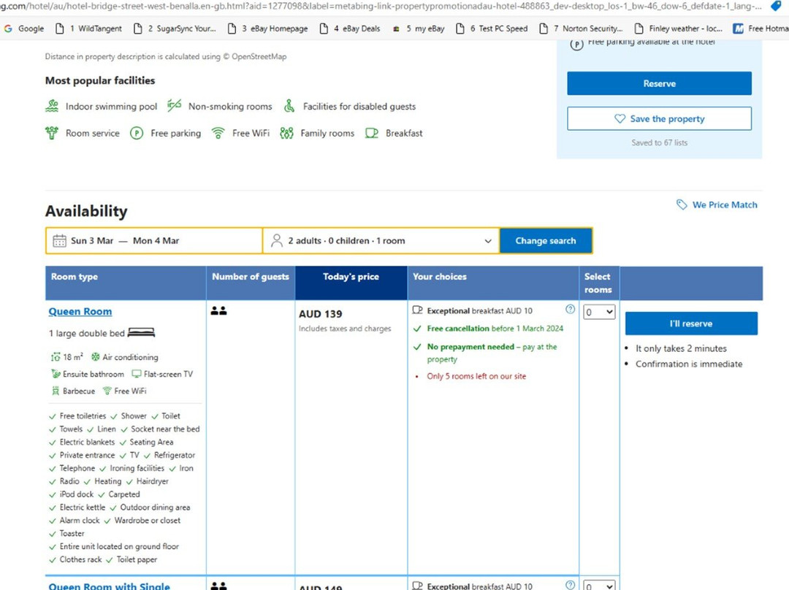Click the help icon next to breakfast AUD 10
789x590 pixels.
tap(570, 310)
